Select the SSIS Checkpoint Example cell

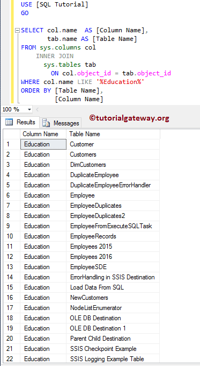[113, 349]
